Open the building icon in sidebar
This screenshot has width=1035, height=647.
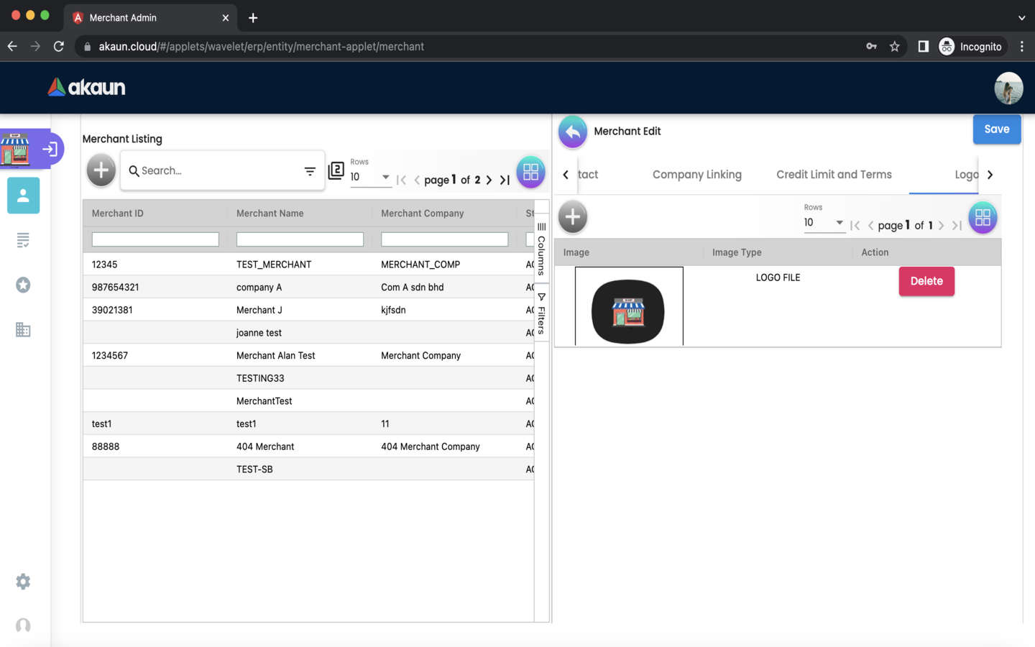(x=23, y=330)
